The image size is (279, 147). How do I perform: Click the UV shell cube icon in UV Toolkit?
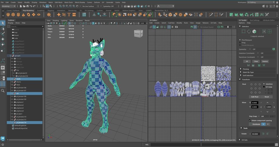(x=254, y=31)
